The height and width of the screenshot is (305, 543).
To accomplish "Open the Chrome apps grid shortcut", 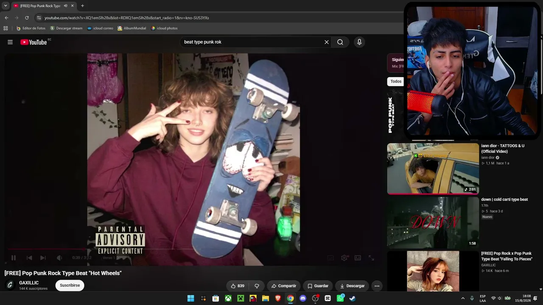I will click(x=6, y=28).
